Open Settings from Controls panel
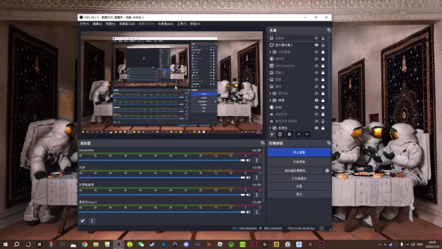 [299, 186]
